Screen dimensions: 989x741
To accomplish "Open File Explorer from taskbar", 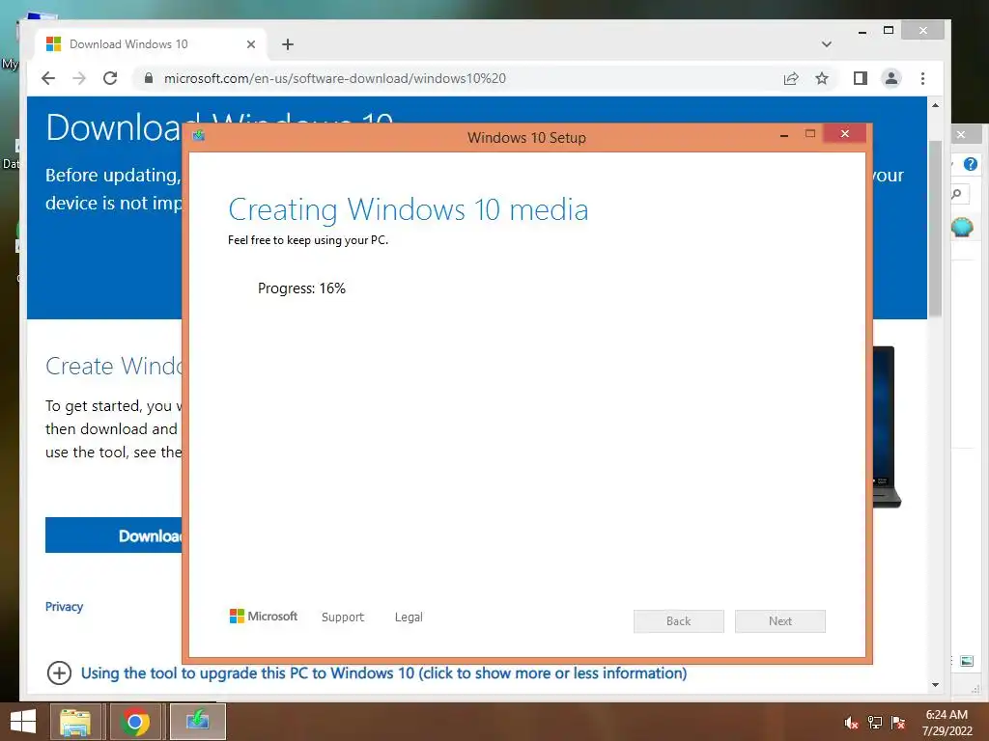I will pos(75,722).
